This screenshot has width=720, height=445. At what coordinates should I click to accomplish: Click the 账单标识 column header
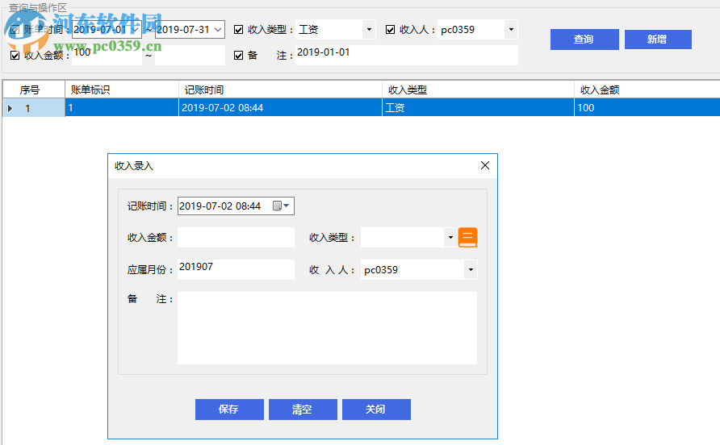coord(122,89)
